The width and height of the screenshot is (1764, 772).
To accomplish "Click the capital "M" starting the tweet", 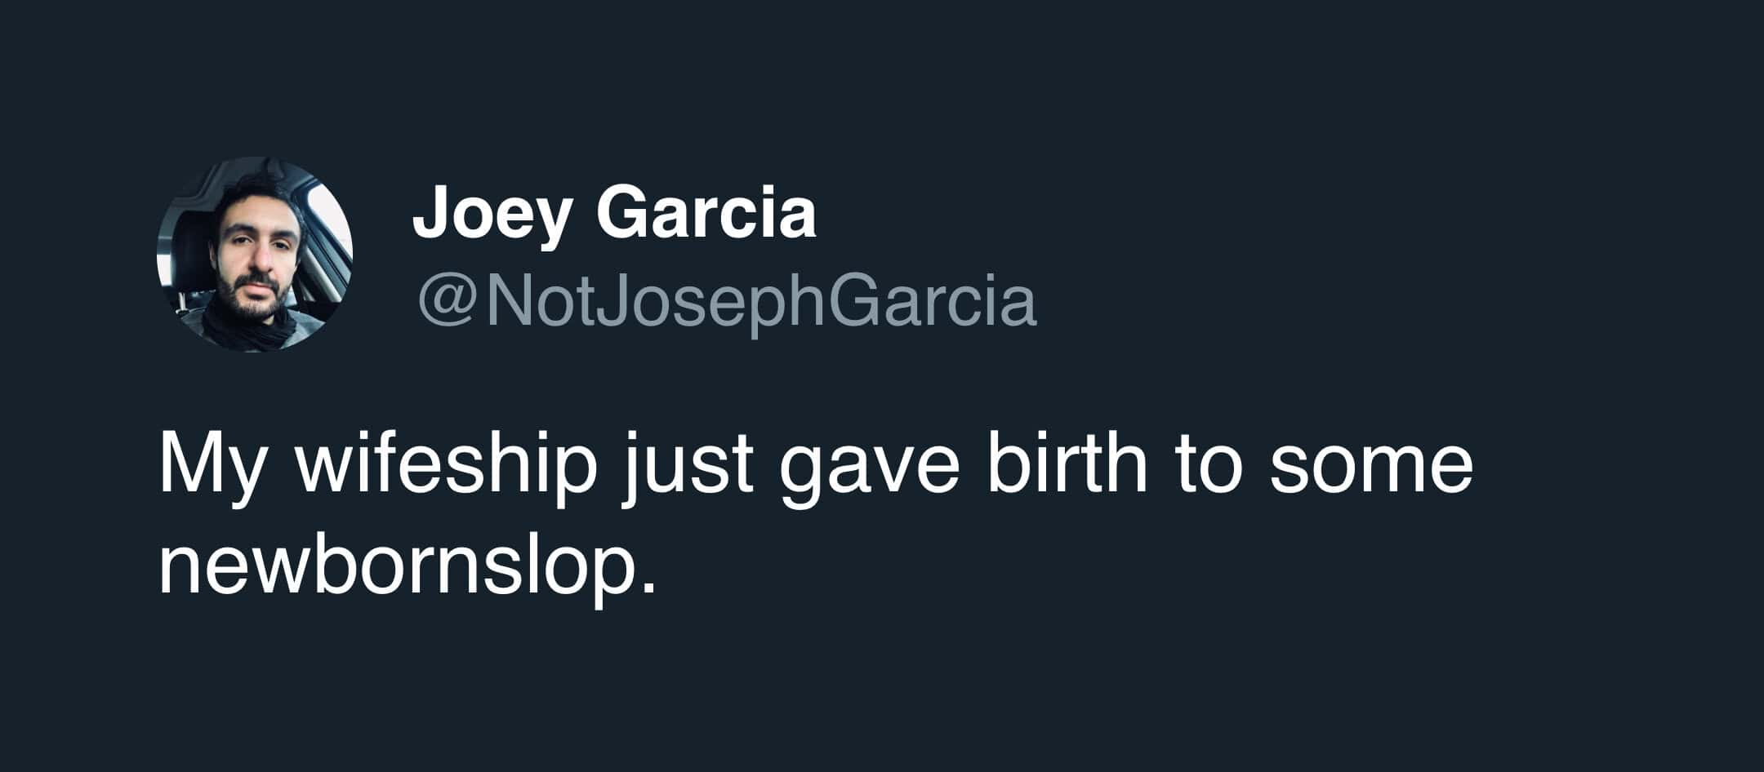I will [188, 466].
